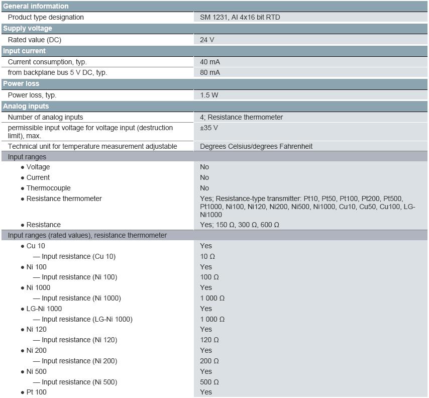The image size is (429, 398).
Task: Click the 'Current' bullet item
Action: [35, 178]
